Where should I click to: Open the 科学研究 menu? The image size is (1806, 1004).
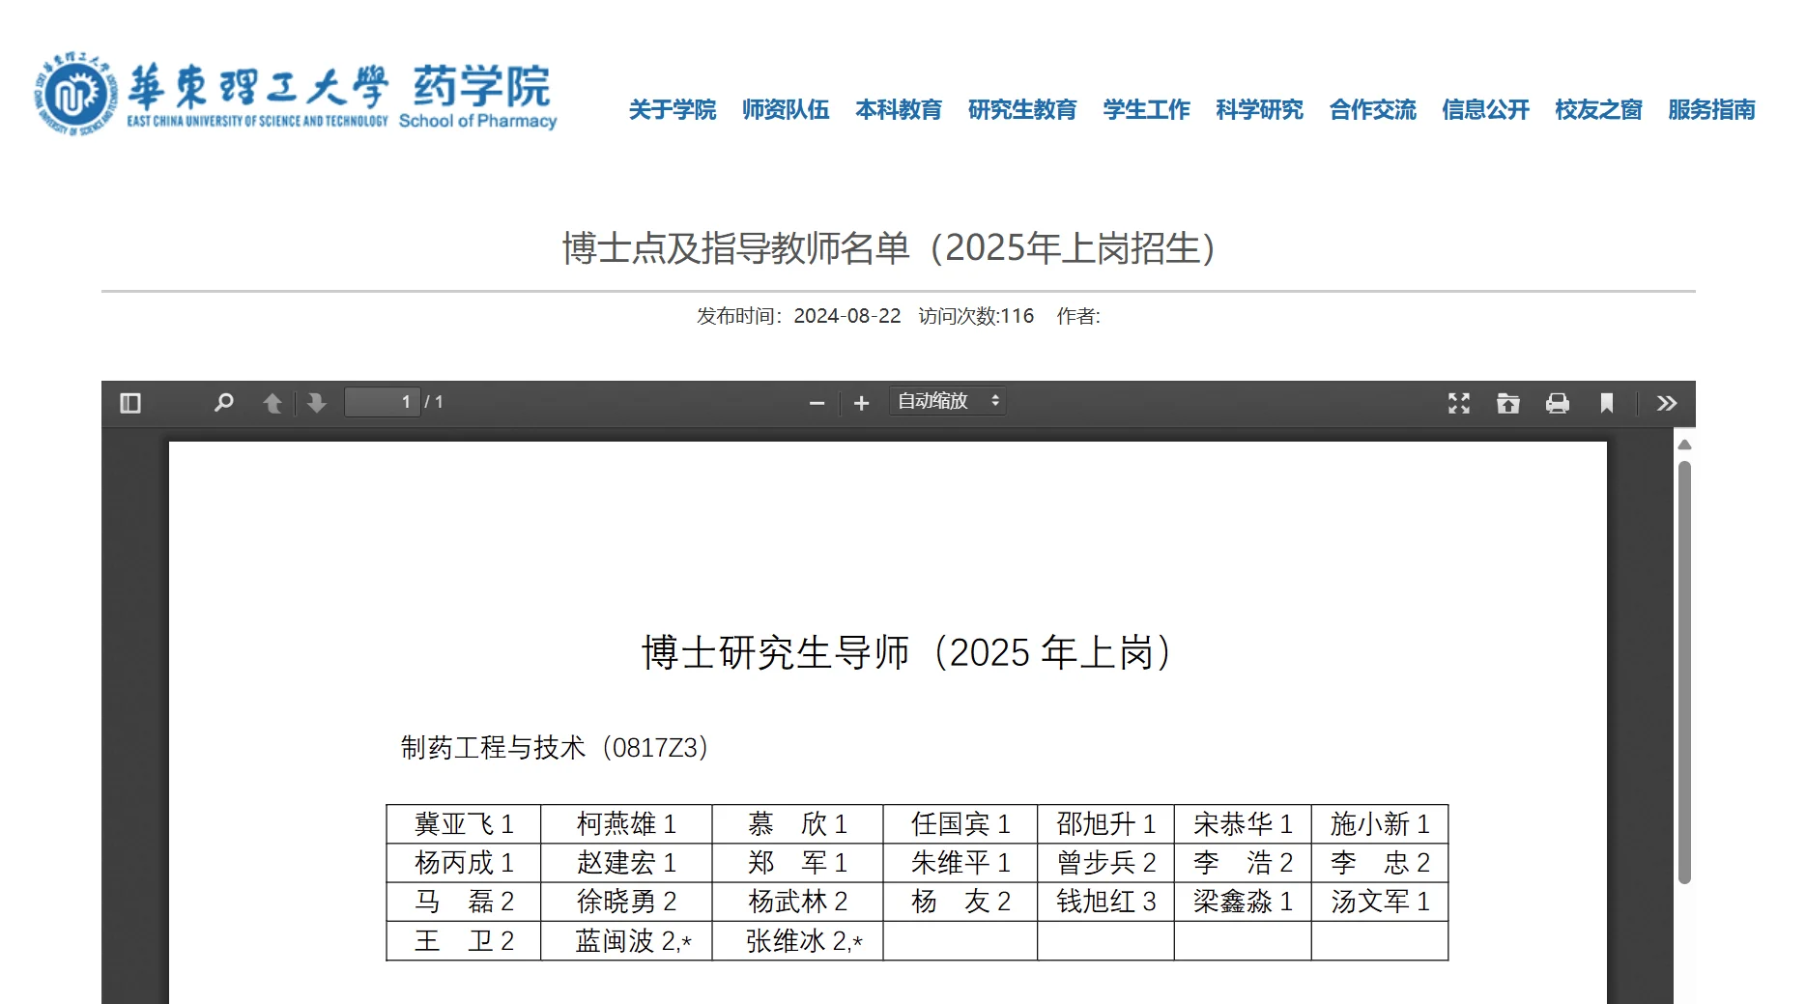1260,110
